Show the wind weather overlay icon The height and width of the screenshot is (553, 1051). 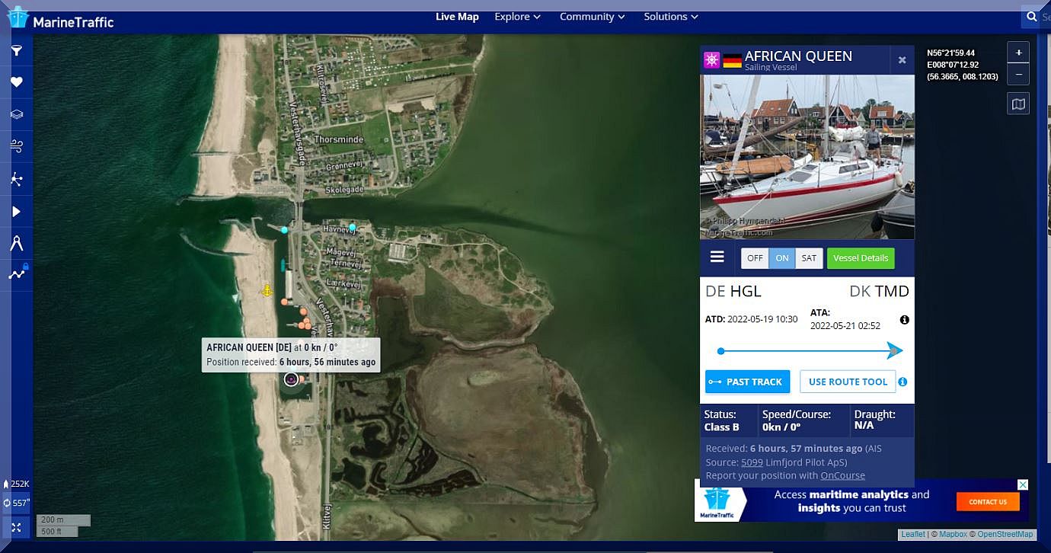[x=16, y=146]
